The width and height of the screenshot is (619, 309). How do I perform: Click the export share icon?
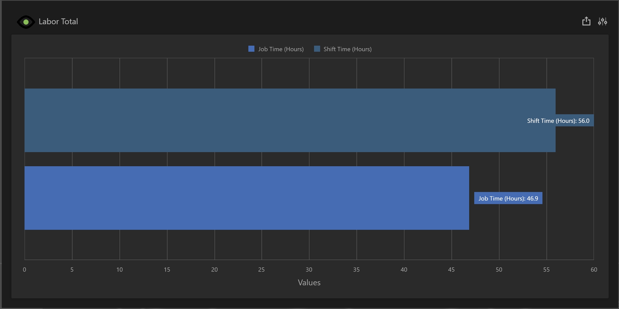point(586,21)
